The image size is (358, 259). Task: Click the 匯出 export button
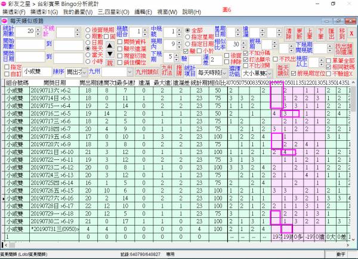[332, 32]
